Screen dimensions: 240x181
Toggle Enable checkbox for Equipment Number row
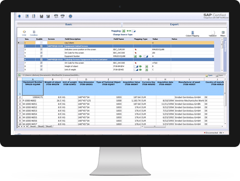pos(41,56)
